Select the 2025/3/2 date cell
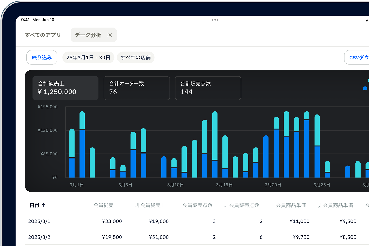This screenshot has width=369, height=246. 39,237
